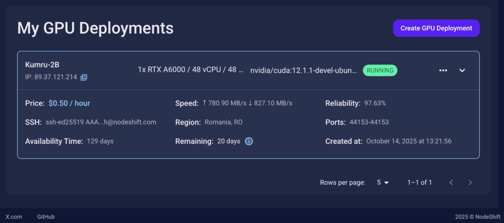504x223 pixels.
Task: Click the 1–1 of 1 pagination label
Action: tap(419, 183)
